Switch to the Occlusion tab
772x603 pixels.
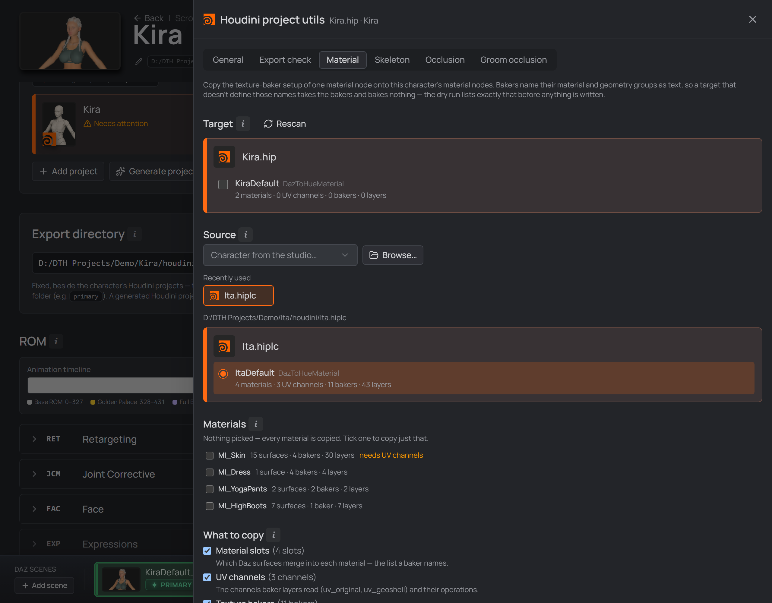tap(445, 60)
